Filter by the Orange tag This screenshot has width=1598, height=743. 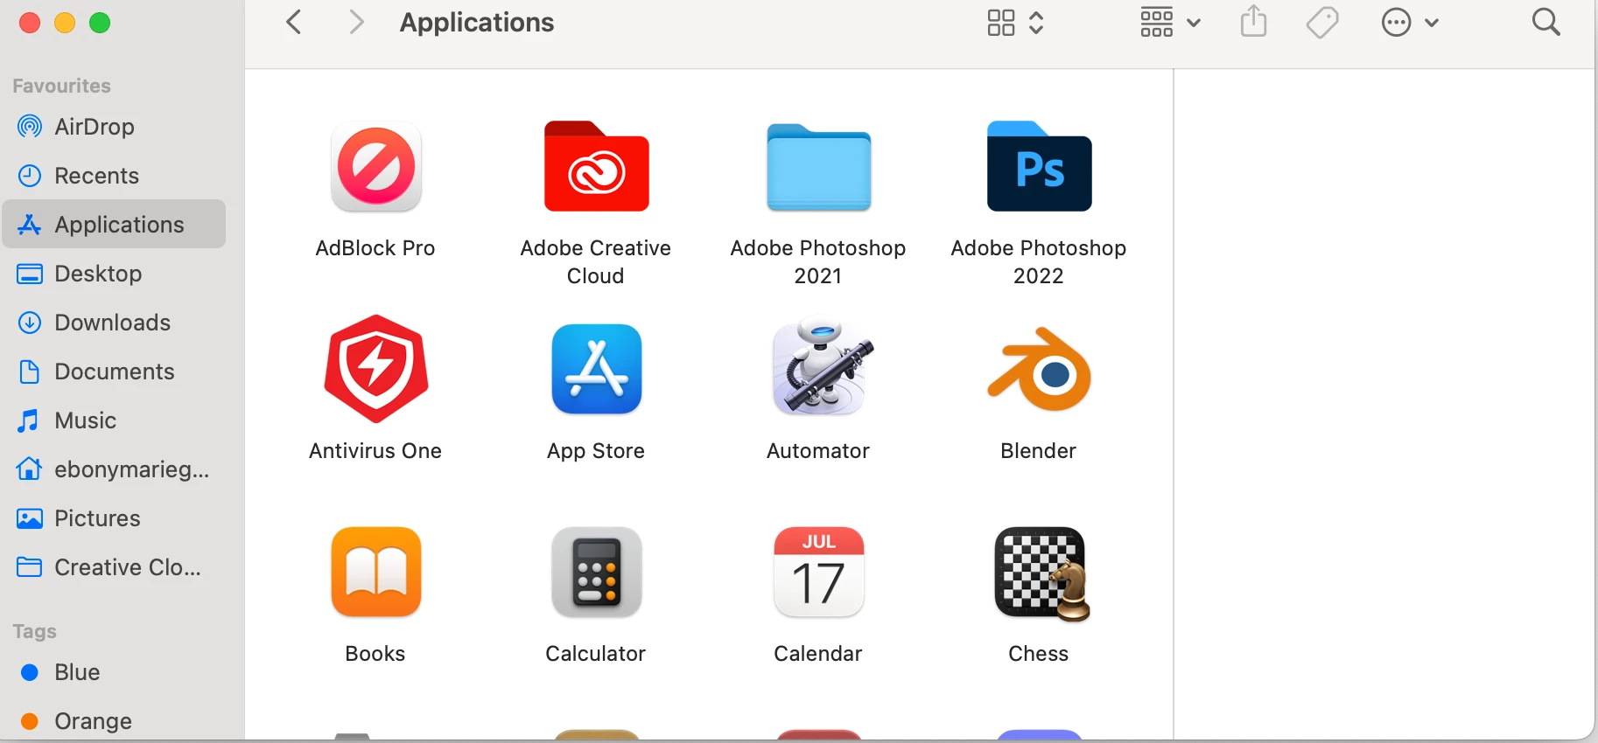coord(114,721)
